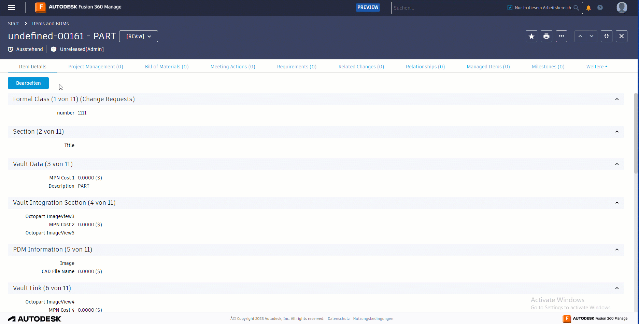The width and height of the screenshot is (639, 324).
Task: Click the Ausstehend status text
Action: tap(30, 49)
